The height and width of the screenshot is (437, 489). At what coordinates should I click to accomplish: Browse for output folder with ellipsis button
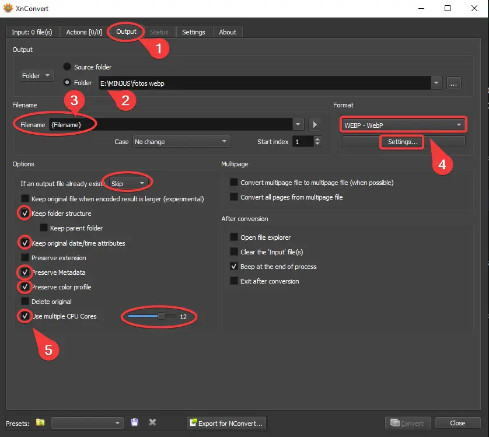coord(455,83)
